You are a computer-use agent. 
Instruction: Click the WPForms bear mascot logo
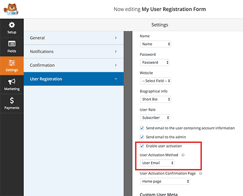[11, 9]
